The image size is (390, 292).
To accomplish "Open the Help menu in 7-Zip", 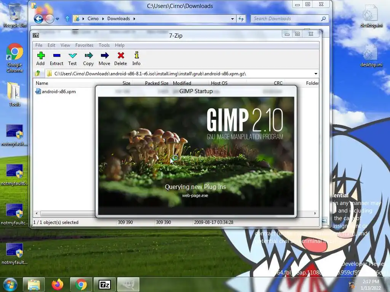I will 120,45.
